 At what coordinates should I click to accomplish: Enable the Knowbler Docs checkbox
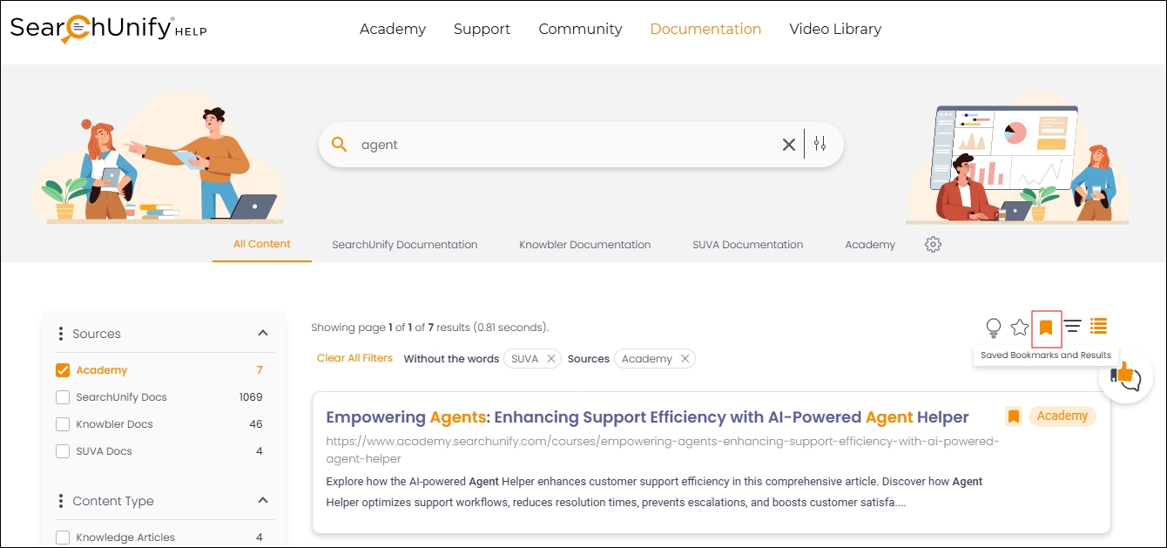[63, 424]
